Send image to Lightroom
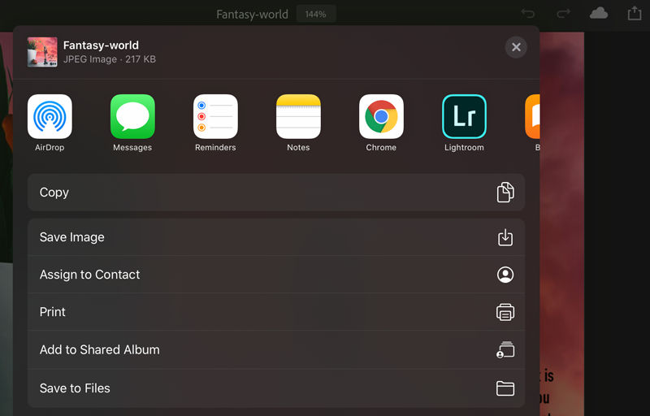This screenshot has width=650, height=416. tap(464, 116)
